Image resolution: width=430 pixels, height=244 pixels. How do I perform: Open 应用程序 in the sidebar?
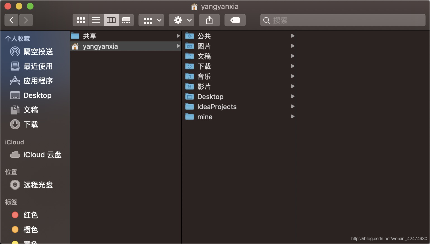[35, 81]
